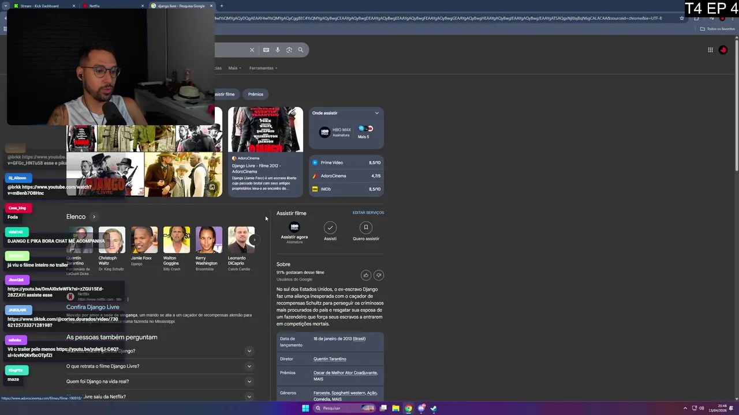Show the Mais 5 streaming services
This screenshot has height=415, width=739.
tap(365, 132)
